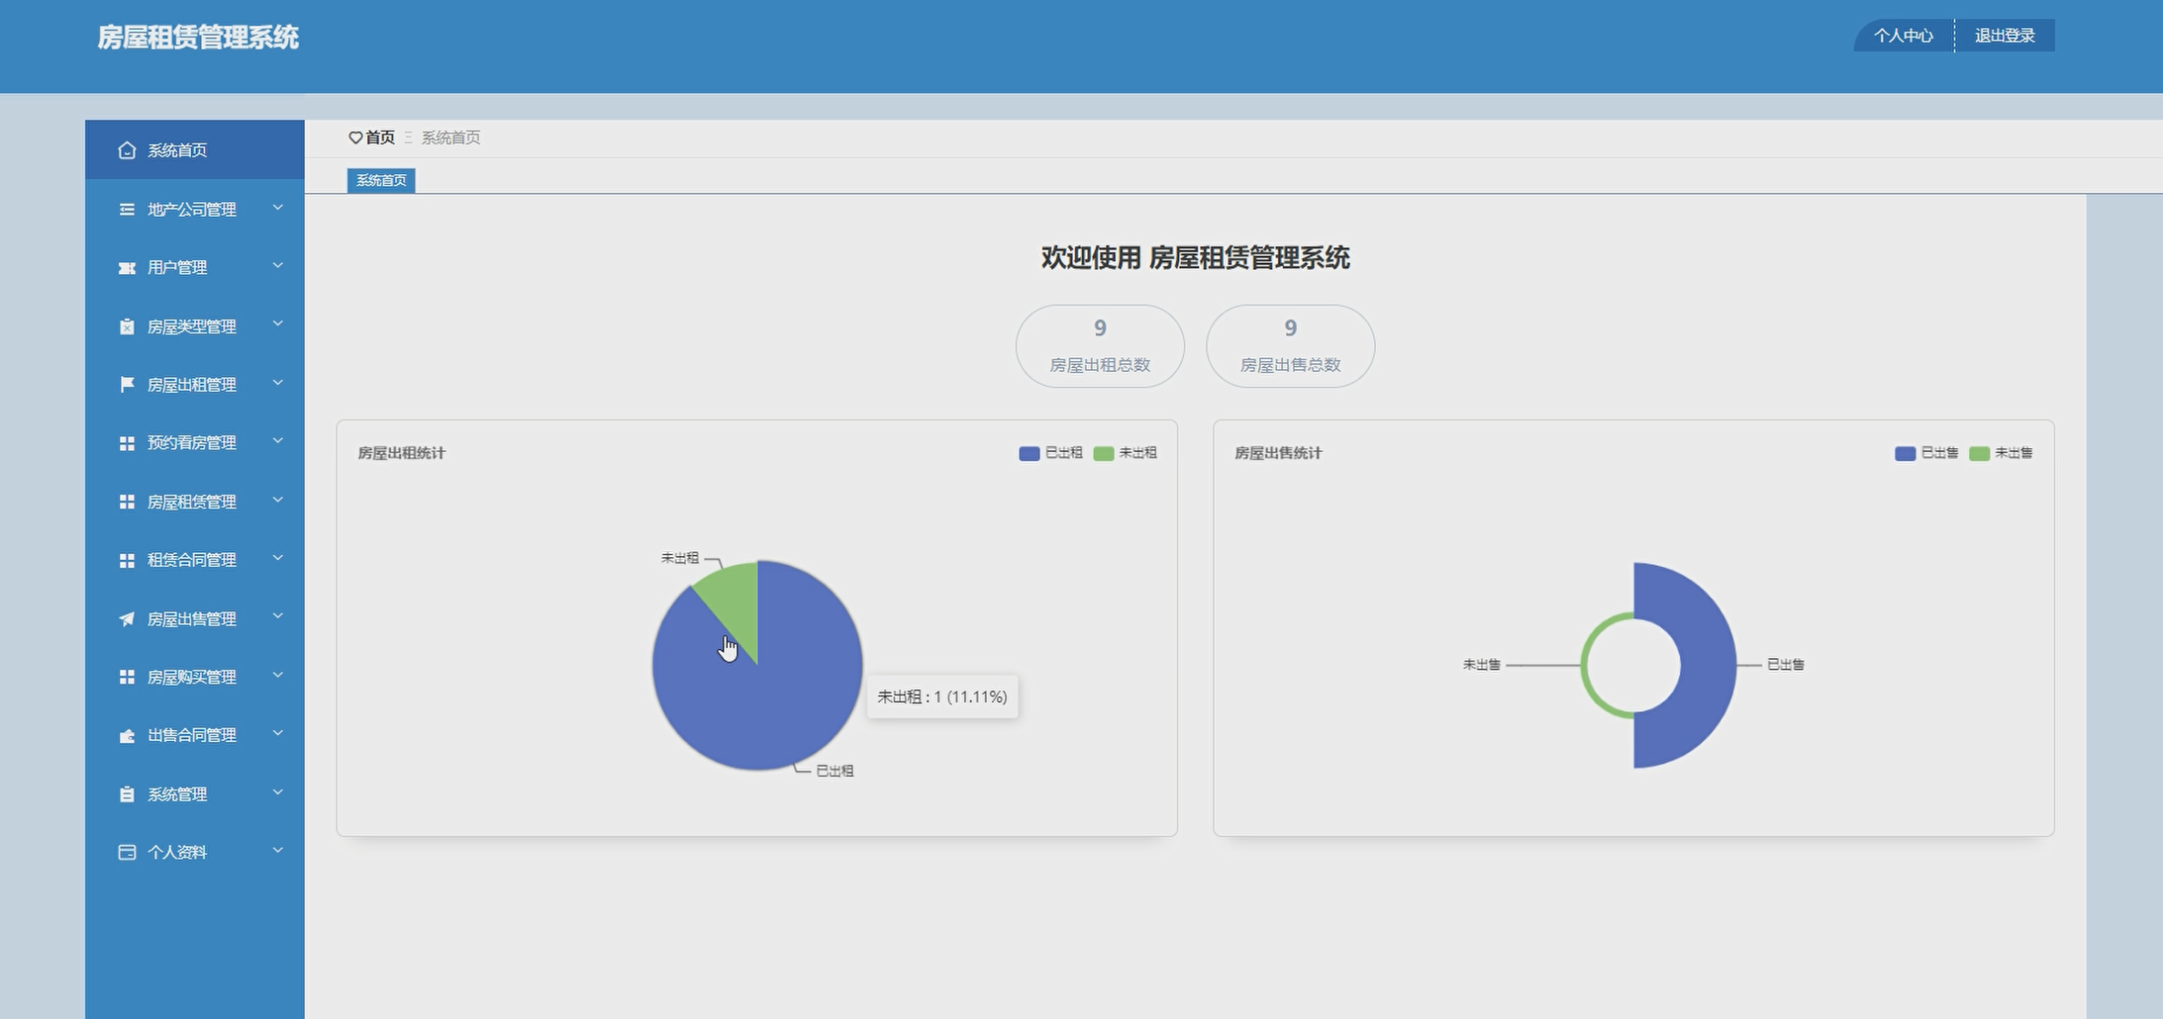Open the 租赁合同管理 menu item

194,560
